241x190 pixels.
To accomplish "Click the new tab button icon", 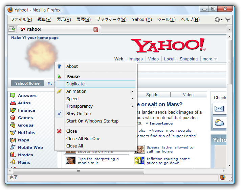I will pyautogui.click(x=12, y=29).
